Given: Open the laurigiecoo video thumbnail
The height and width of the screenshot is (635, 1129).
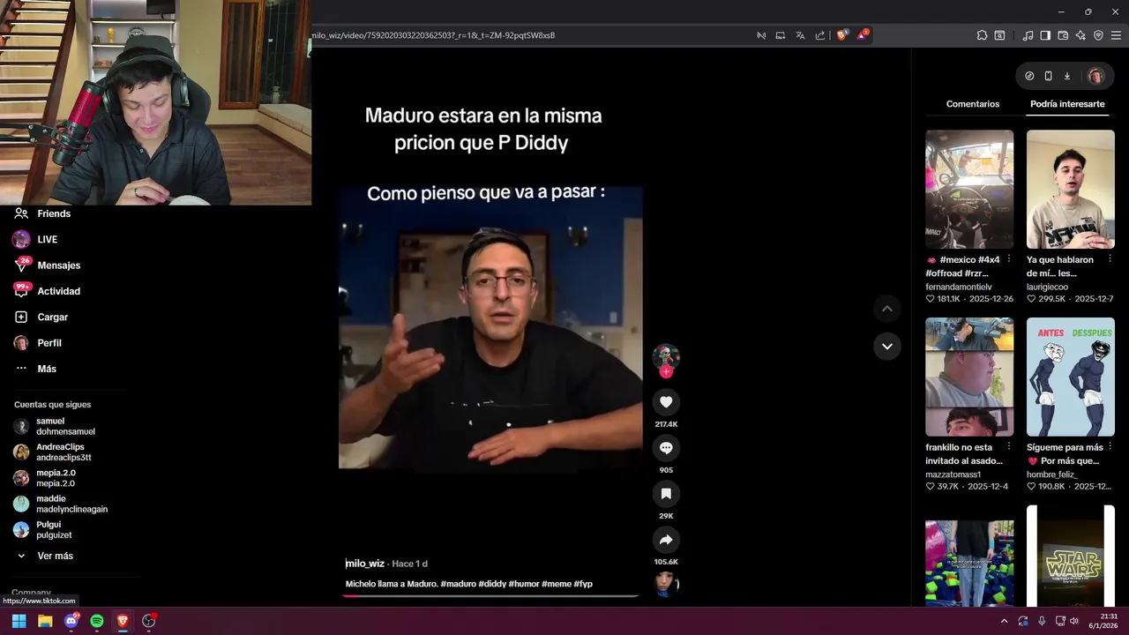Looking at the screenshot, I should click(1071, 189).
